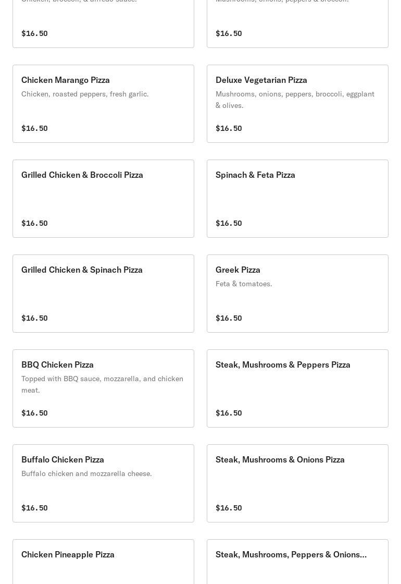Open Steak, Mushrooms & Onions Pizza
This screenshot has width=401, height=584.
280,460
